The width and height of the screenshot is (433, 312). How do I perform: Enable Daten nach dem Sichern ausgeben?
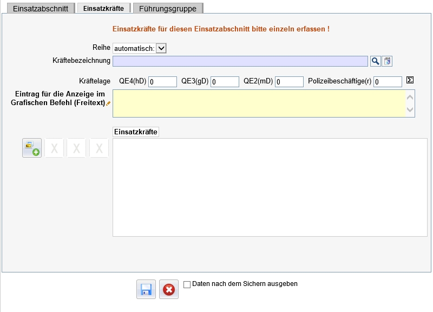pos(187,284)
